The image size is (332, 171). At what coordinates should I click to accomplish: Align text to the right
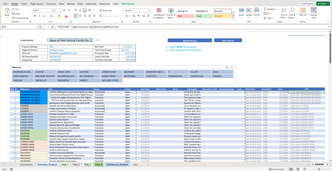85,16
